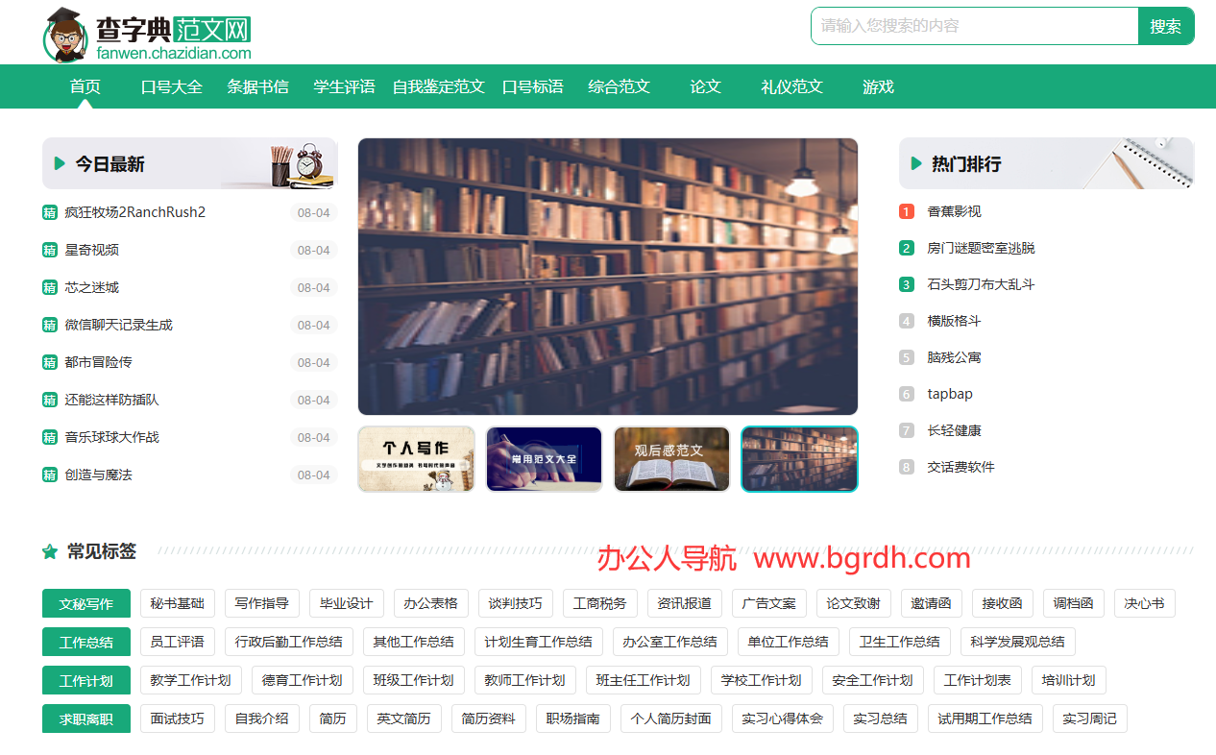Viewport: 1216px width, 755px height.
Task: Click the green arrow icon beside 热门排行
Action: click(916, 162)
